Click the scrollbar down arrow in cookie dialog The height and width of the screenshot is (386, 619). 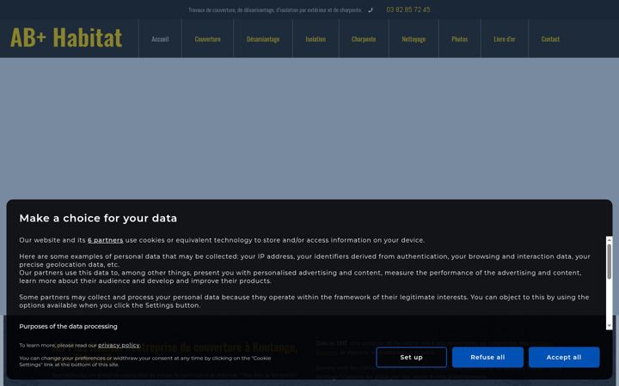[x=610, y=326]
